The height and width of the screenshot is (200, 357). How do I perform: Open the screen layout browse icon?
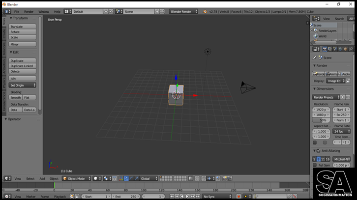pos(67,11)
